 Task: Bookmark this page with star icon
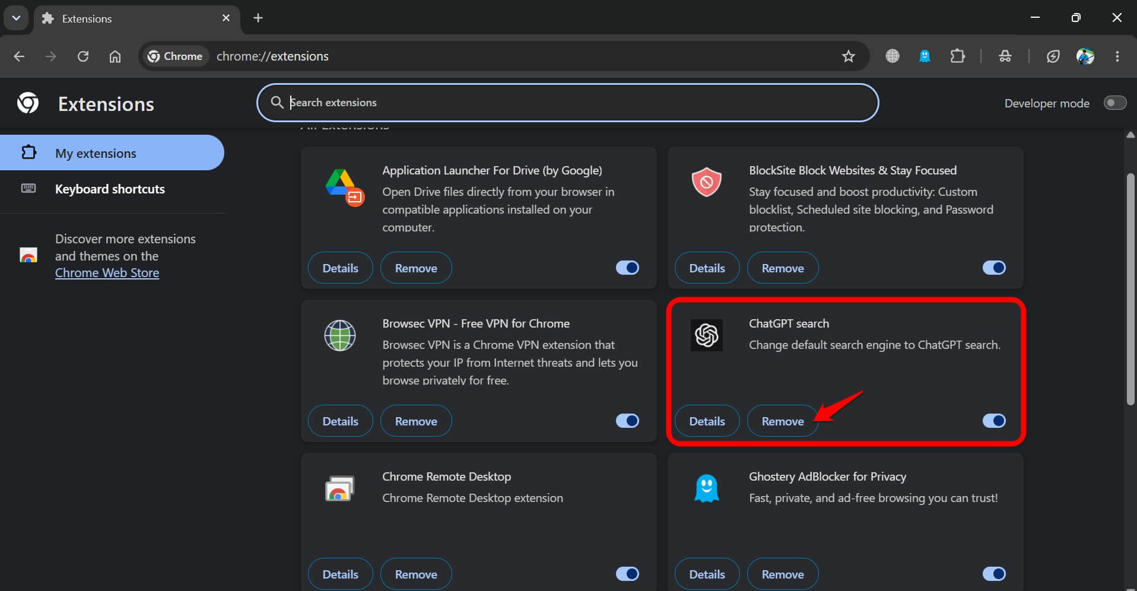click(849, 56)
